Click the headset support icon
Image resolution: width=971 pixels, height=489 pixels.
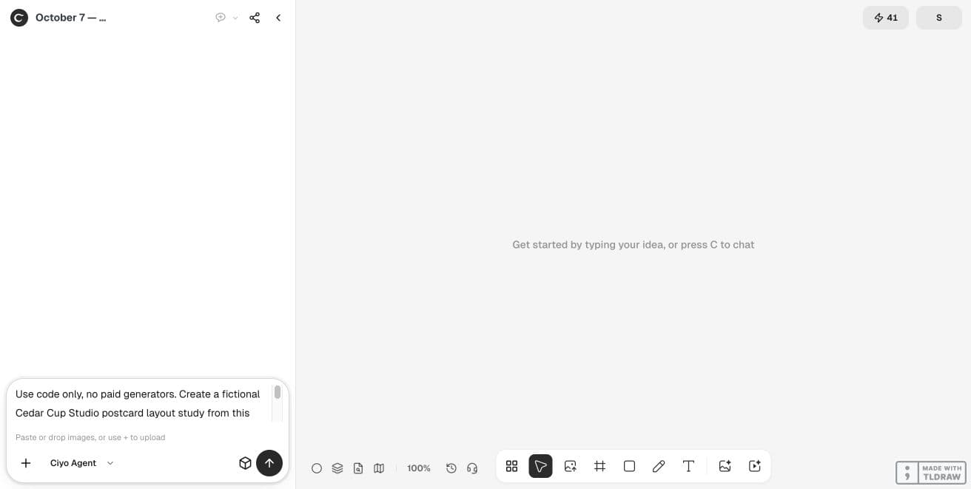tap(472, 468)
